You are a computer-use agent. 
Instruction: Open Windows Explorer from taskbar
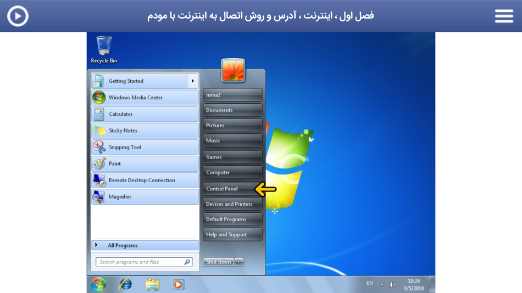[152, 285]
